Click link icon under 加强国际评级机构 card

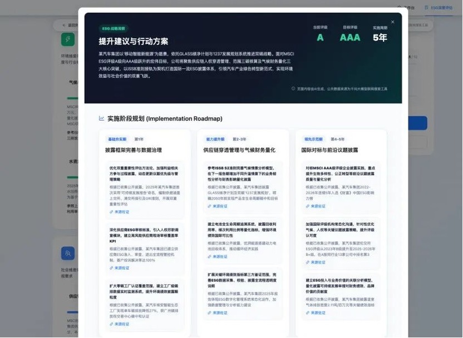[x=307, y=262]
